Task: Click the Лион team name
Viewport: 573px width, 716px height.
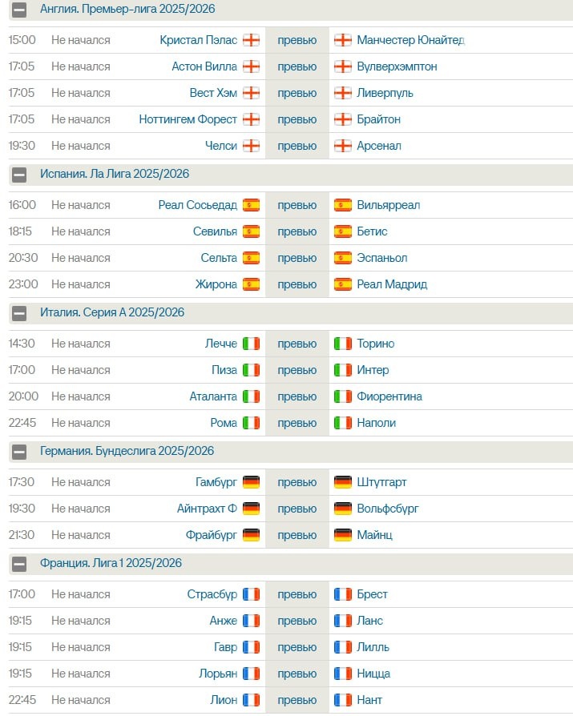Action: click(224, 700)
